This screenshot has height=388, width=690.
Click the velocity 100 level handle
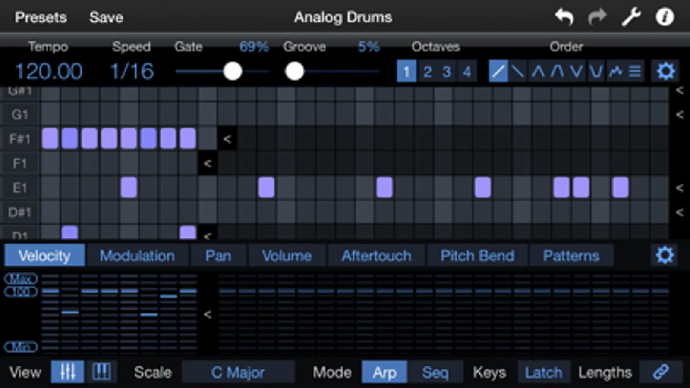(x=21, y=291)
